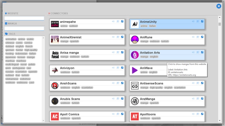The height and width of the screenshot is (126, 225).
Task: Click the connectors list scrollbar thumb
Action: (x=220, y=24)
